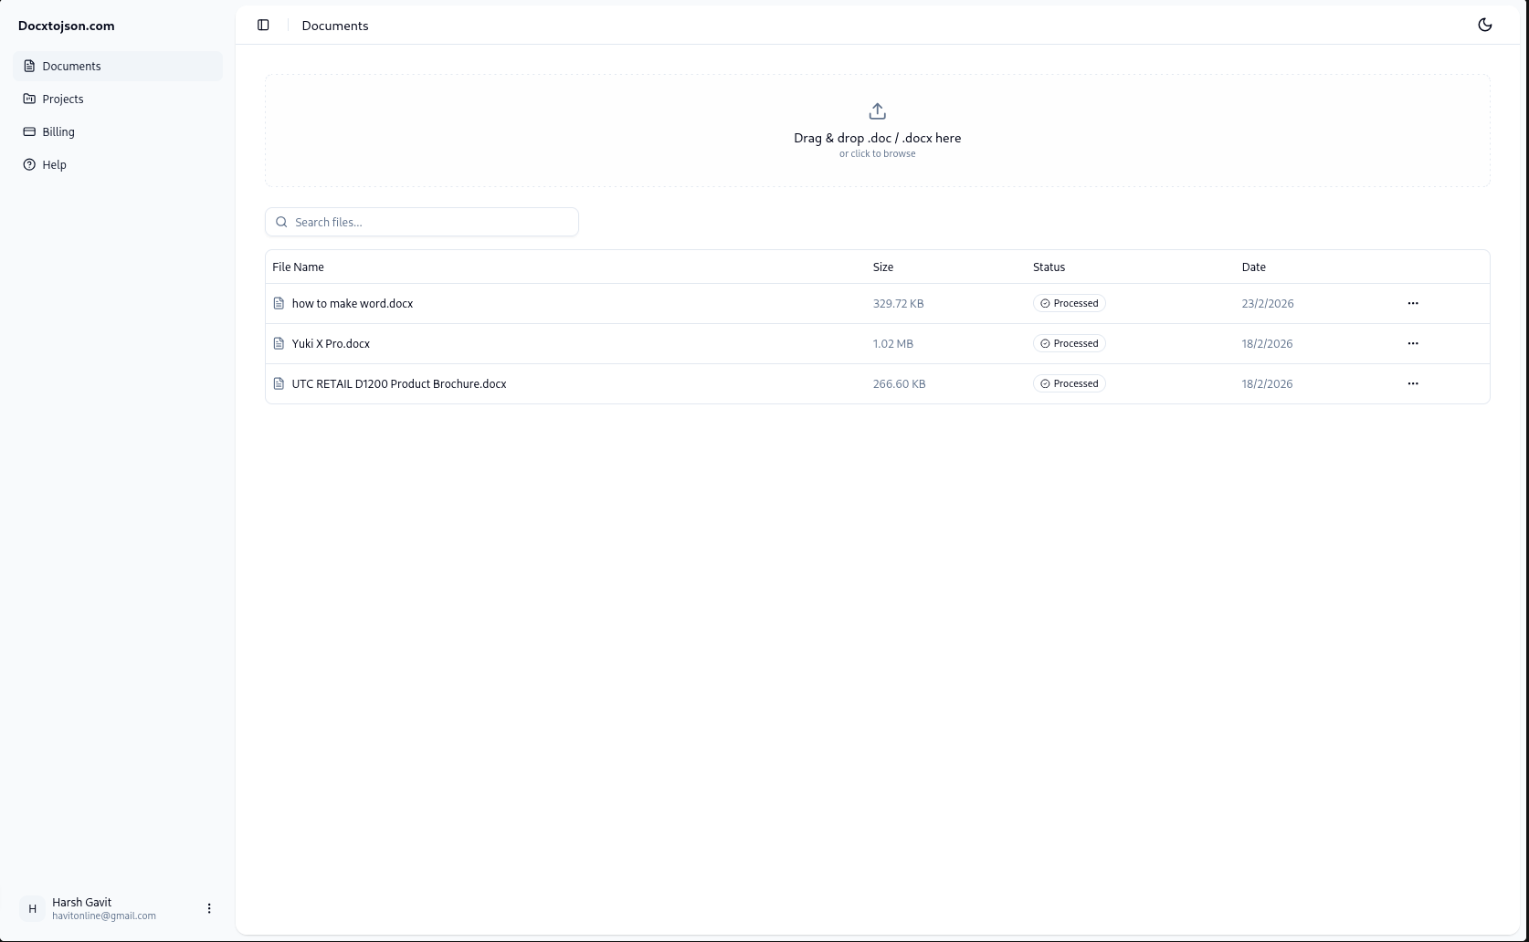Viewport: 1529px width, 942px height.
Task: Open Billing via the card icon
Action: pyautogui.click(x=28, y=131)
